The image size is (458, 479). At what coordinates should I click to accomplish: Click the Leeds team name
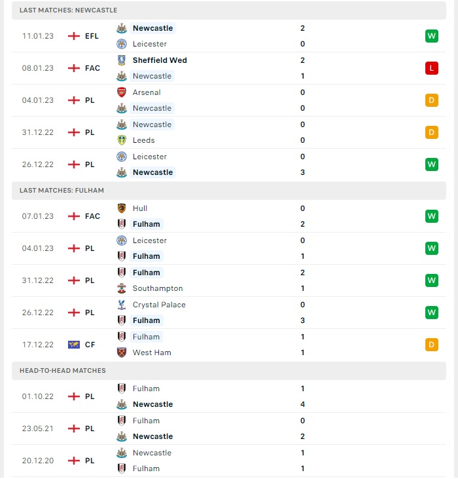[144, 140]
